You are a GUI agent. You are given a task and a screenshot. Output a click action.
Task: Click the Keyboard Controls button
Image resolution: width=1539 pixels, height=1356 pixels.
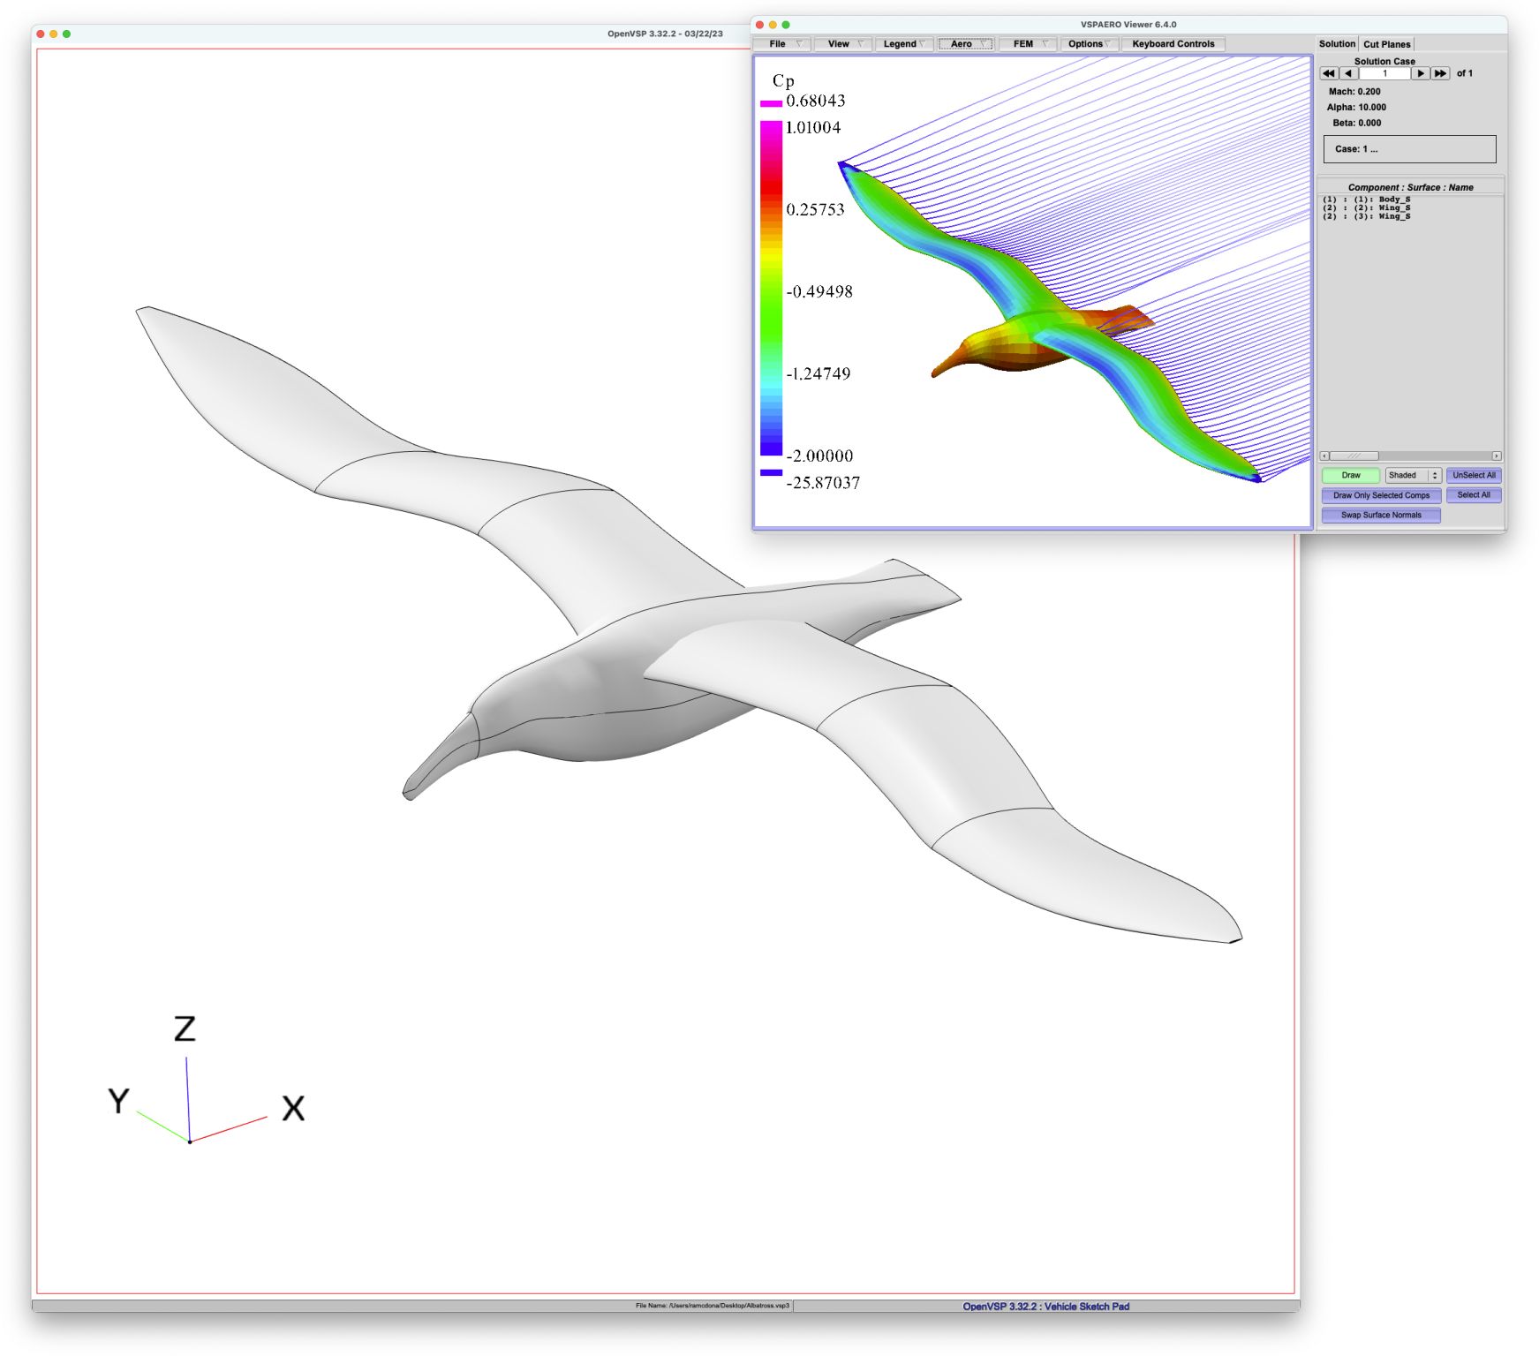click(1173, 44)
